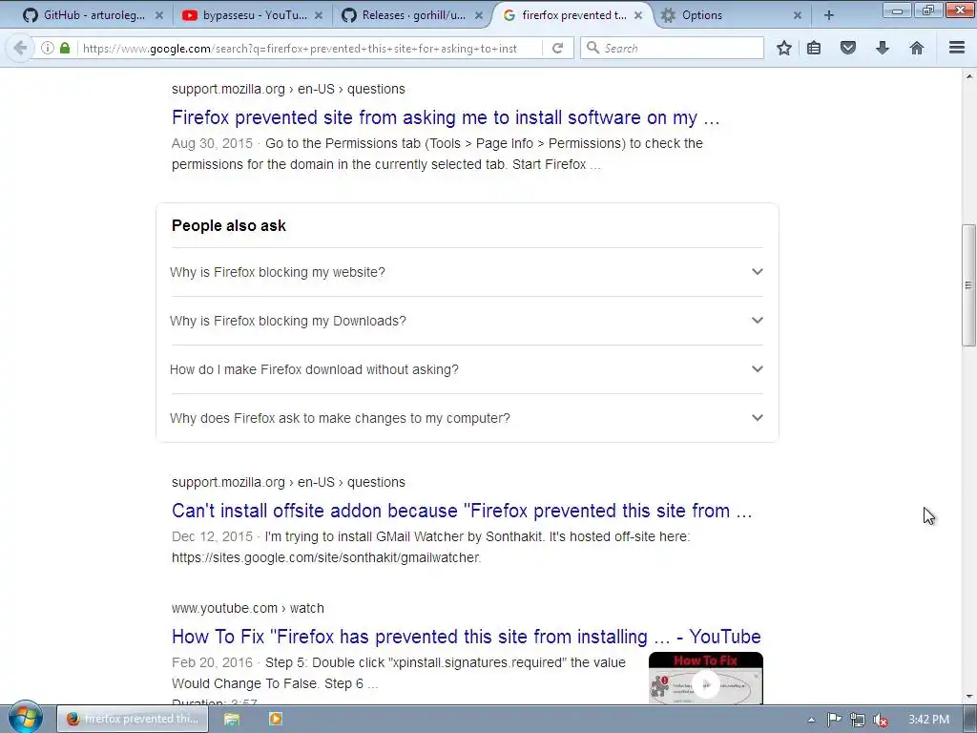Screen dimensions: 977x733
Task: Switch to bypassesu YouTube tab
Action: point(253,15)
